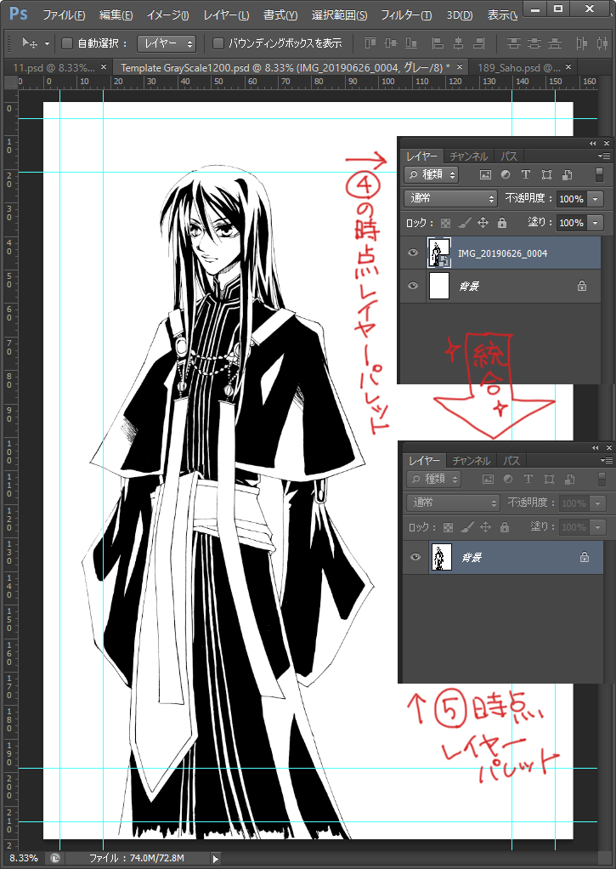Open the ファイル(F) menu
This screenshot has height=869, width=616.
coord(64,15)
